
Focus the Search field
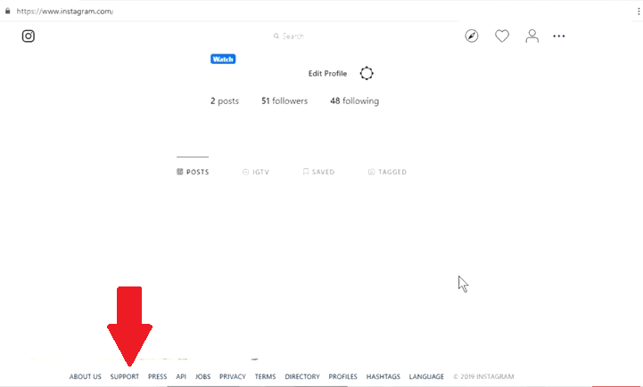(289, 36)
